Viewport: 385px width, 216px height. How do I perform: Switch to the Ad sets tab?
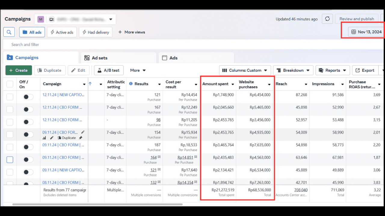click(x=99, y=58)
